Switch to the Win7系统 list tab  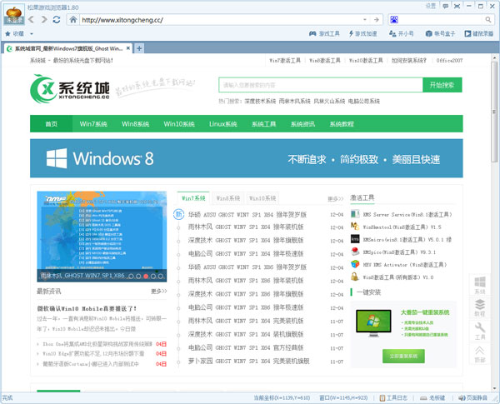click(193, 198)
